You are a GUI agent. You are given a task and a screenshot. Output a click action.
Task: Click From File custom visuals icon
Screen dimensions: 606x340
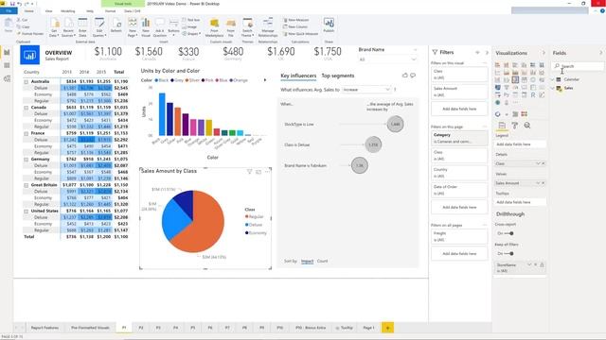[x=231, y=27]
